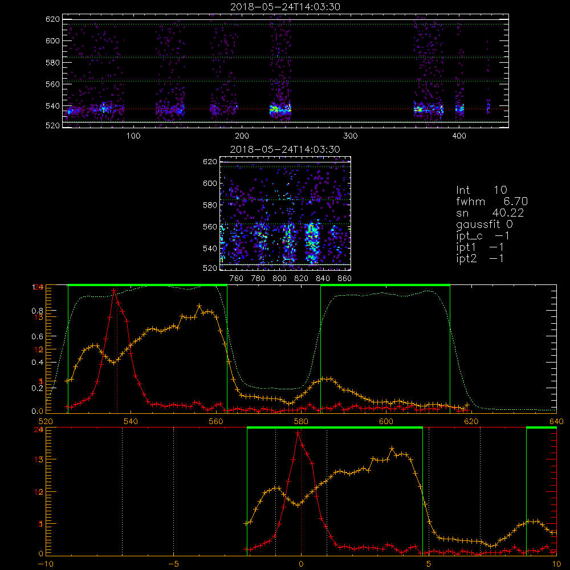Select the 'Int 10' readout
Screen dimensions: 570x570
[481, 190]
